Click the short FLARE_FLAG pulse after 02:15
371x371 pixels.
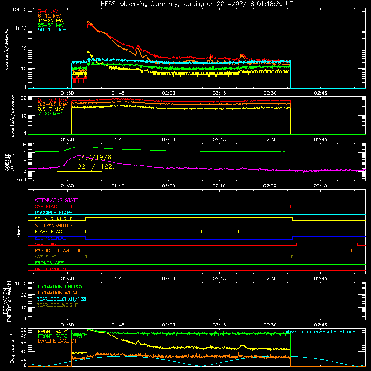(x=243, y=231)
